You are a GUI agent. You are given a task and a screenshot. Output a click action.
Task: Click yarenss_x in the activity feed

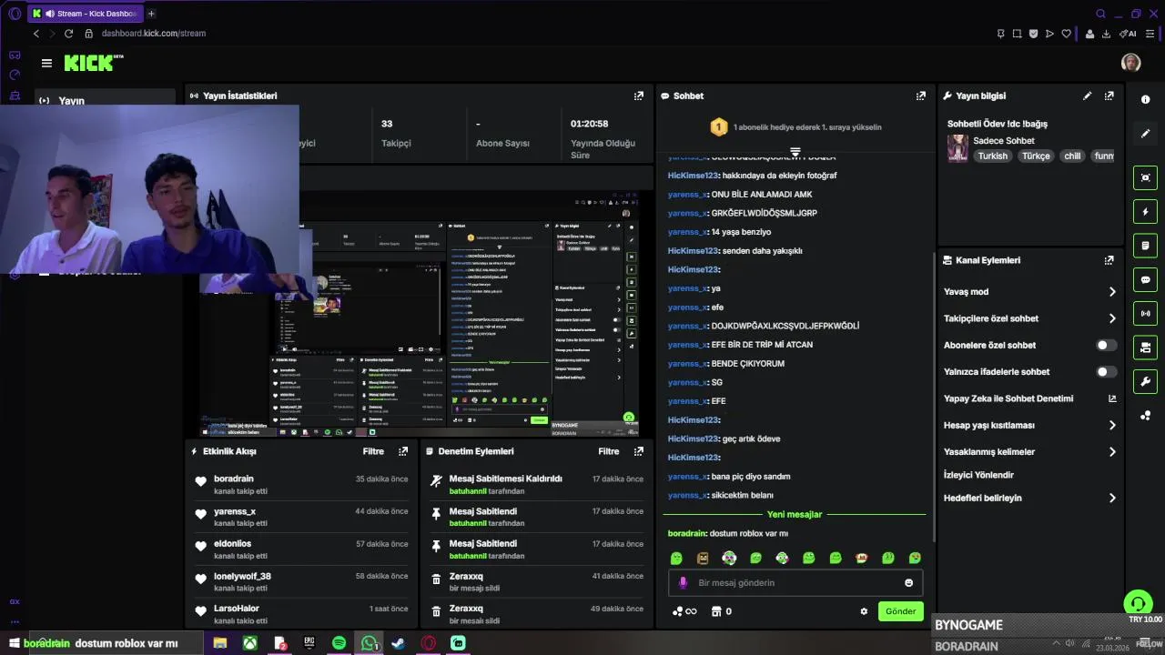pyautogui.click(x=235, y=511)
